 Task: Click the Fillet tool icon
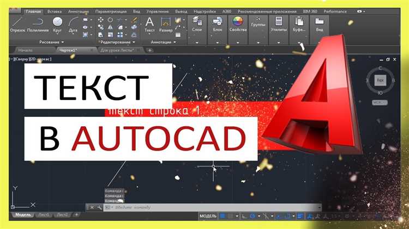tap(121, 27)
